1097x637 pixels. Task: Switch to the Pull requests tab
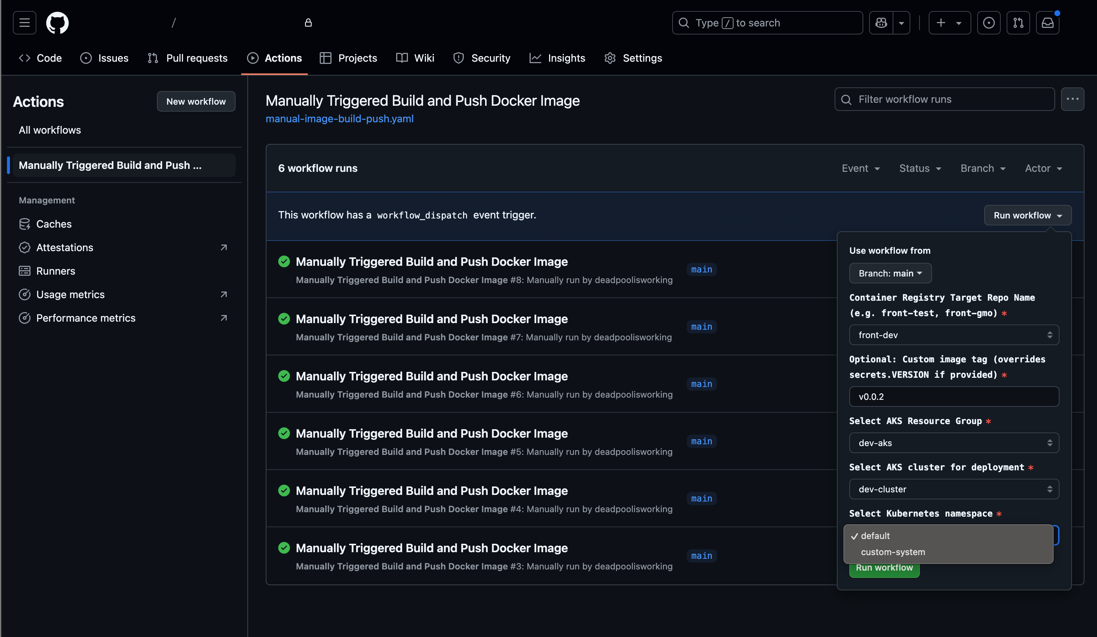[x=187, y=58]
